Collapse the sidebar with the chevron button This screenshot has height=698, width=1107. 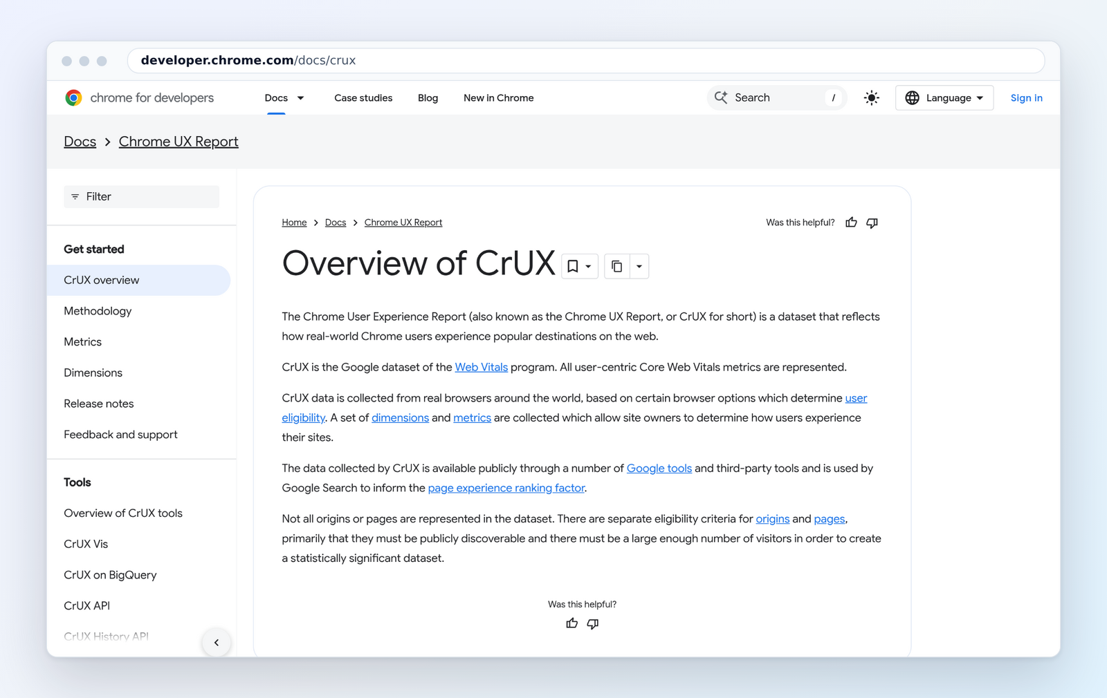[217, 643]
